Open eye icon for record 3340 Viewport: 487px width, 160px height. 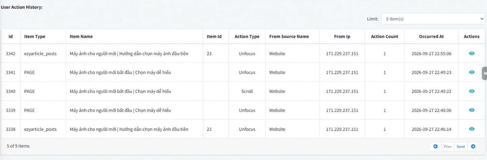[x=471, y=91]
